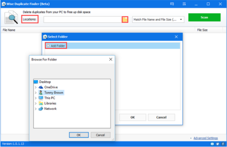Start the green Scan button
Image resolution: width=227 pixels, height=147 pixels.
(204, 17)
